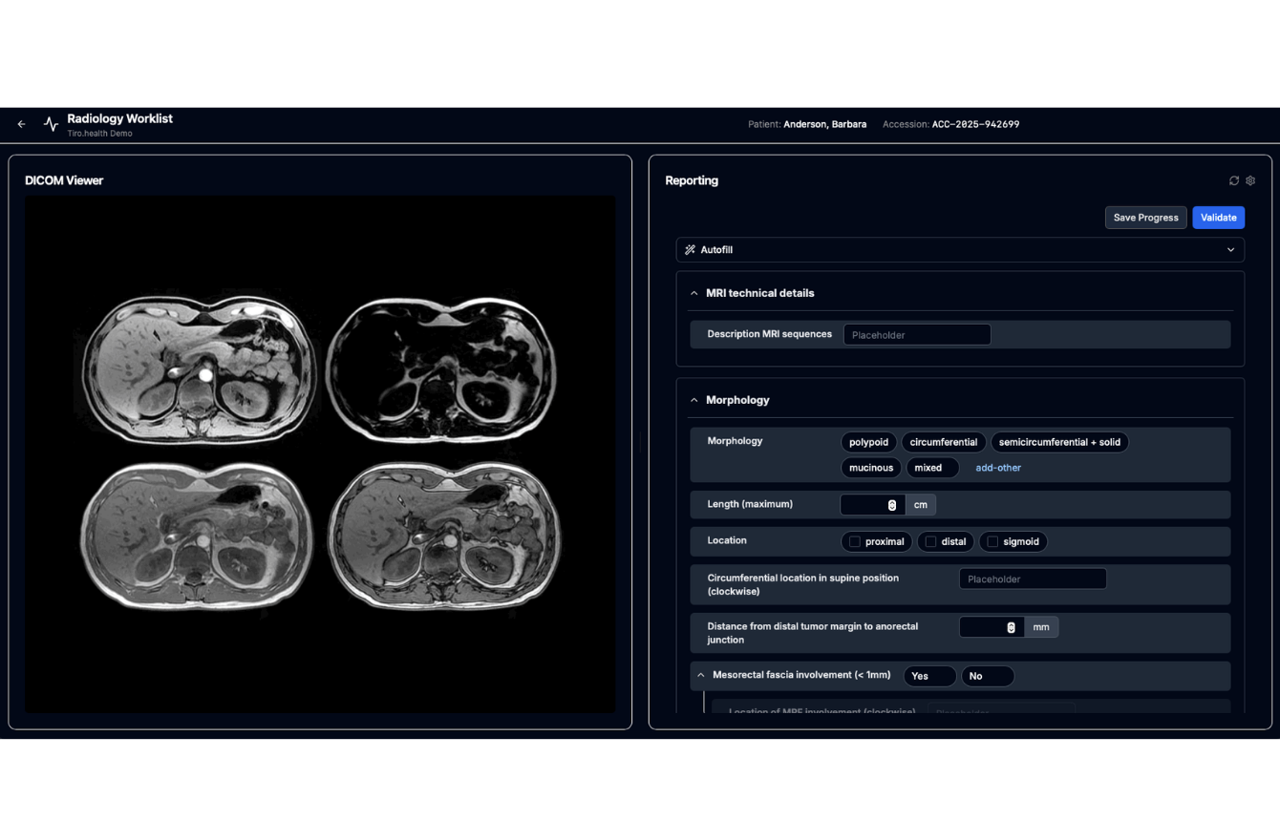Check the proximal location checkbox
The image size is (1280, 821).
point(854,541)
